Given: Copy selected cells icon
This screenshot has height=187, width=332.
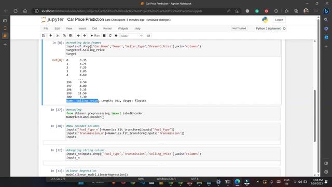Looking at the screenshot, I should pyautogui.click(x=64, y=36).
